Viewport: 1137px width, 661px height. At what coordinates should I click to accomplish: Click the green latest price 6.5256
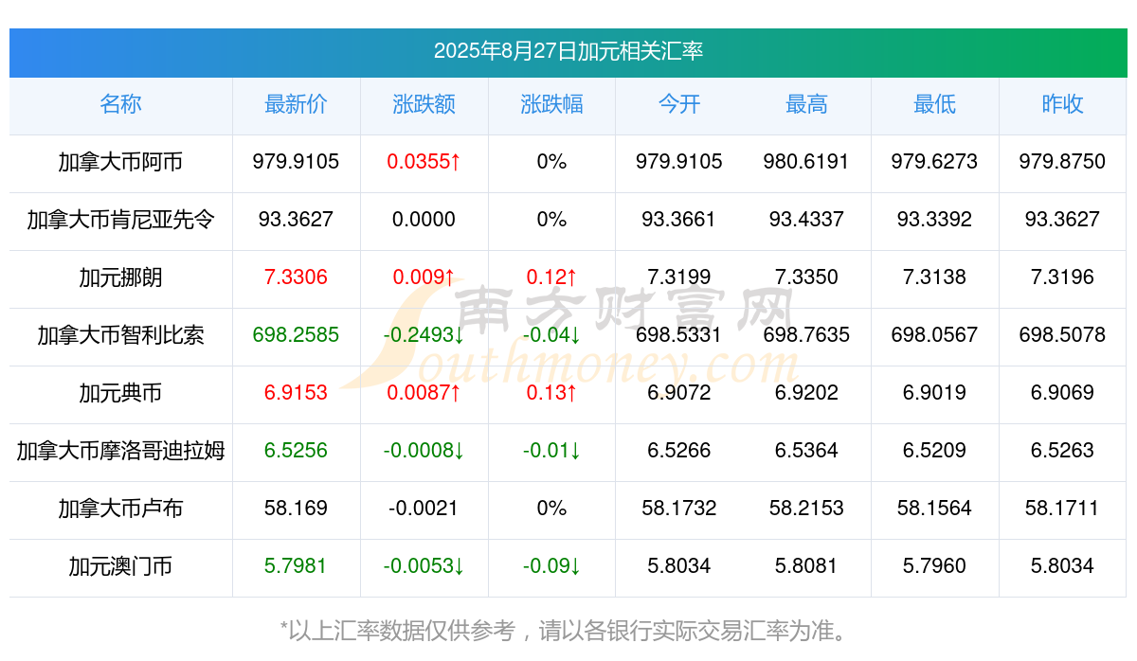coord(296,451)
